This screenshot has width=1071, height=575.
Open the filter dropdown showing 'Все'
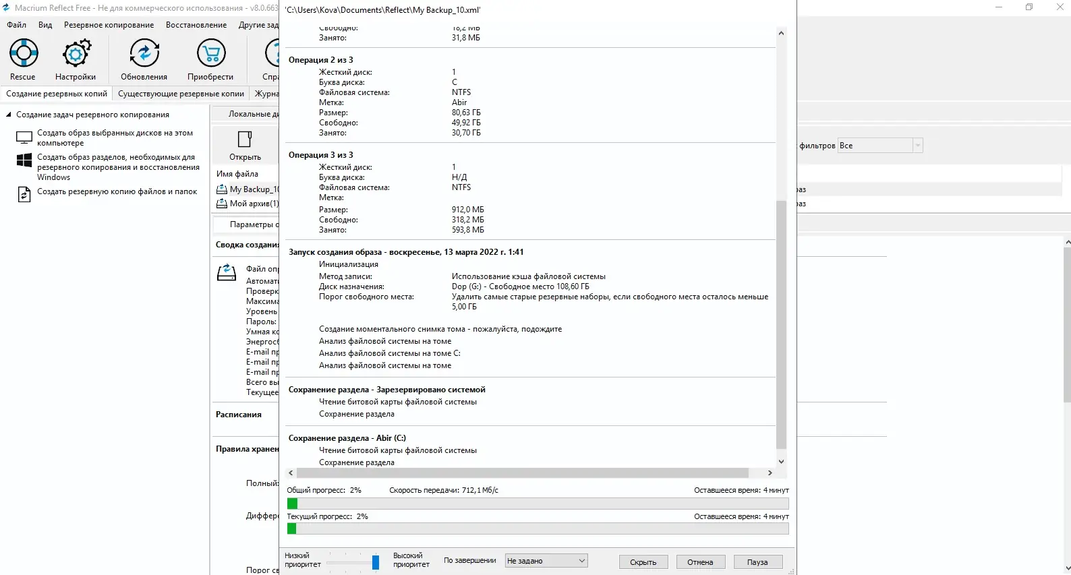880,146
